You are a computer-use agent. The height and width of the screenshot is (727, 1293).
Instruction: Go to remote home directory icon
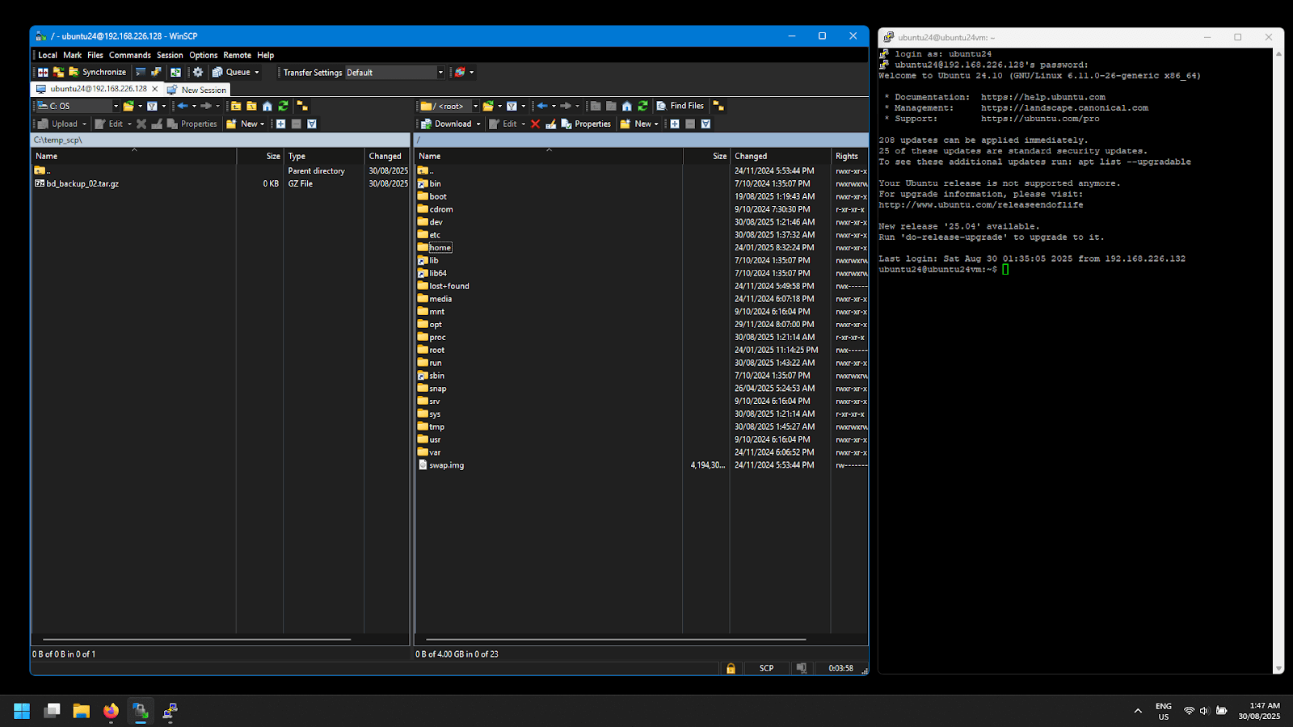[626, 106]
